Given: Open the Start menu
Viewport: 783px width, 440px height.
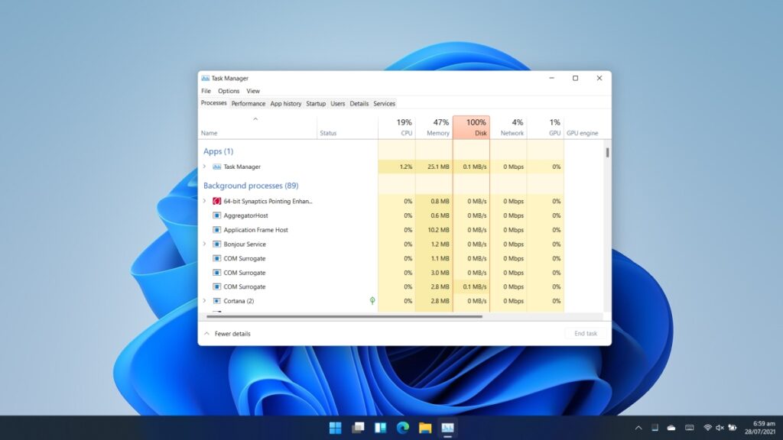Looking at the screenshot, I should tap(335, 428).
